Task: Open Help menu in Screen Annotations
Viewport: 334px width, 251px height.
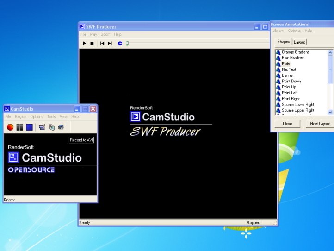Action: tap(308, 31)
